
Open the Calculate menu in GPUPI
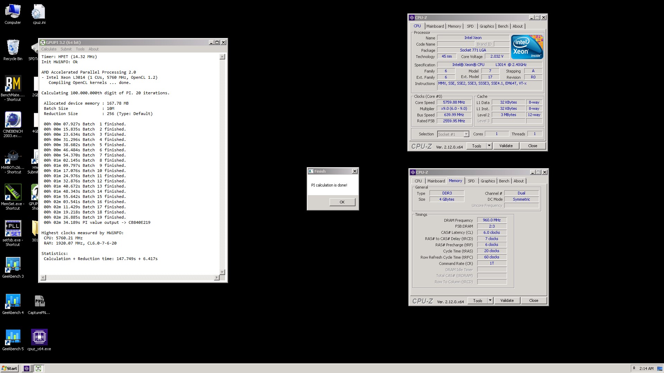[x=49, y=49]
